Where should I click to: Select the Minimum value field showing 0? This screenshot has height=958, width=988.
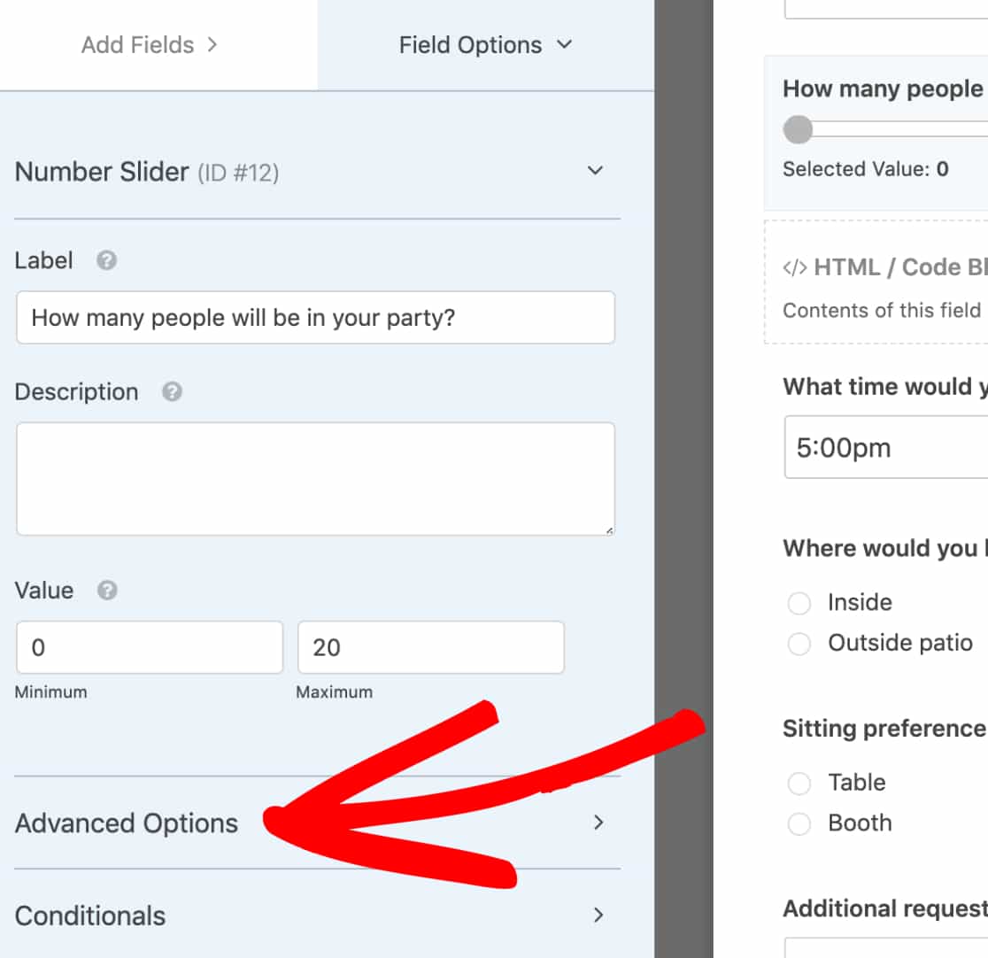tap(149, 647)
